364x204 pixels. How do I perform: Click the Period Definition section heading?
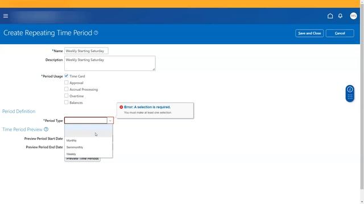[19, 111]
